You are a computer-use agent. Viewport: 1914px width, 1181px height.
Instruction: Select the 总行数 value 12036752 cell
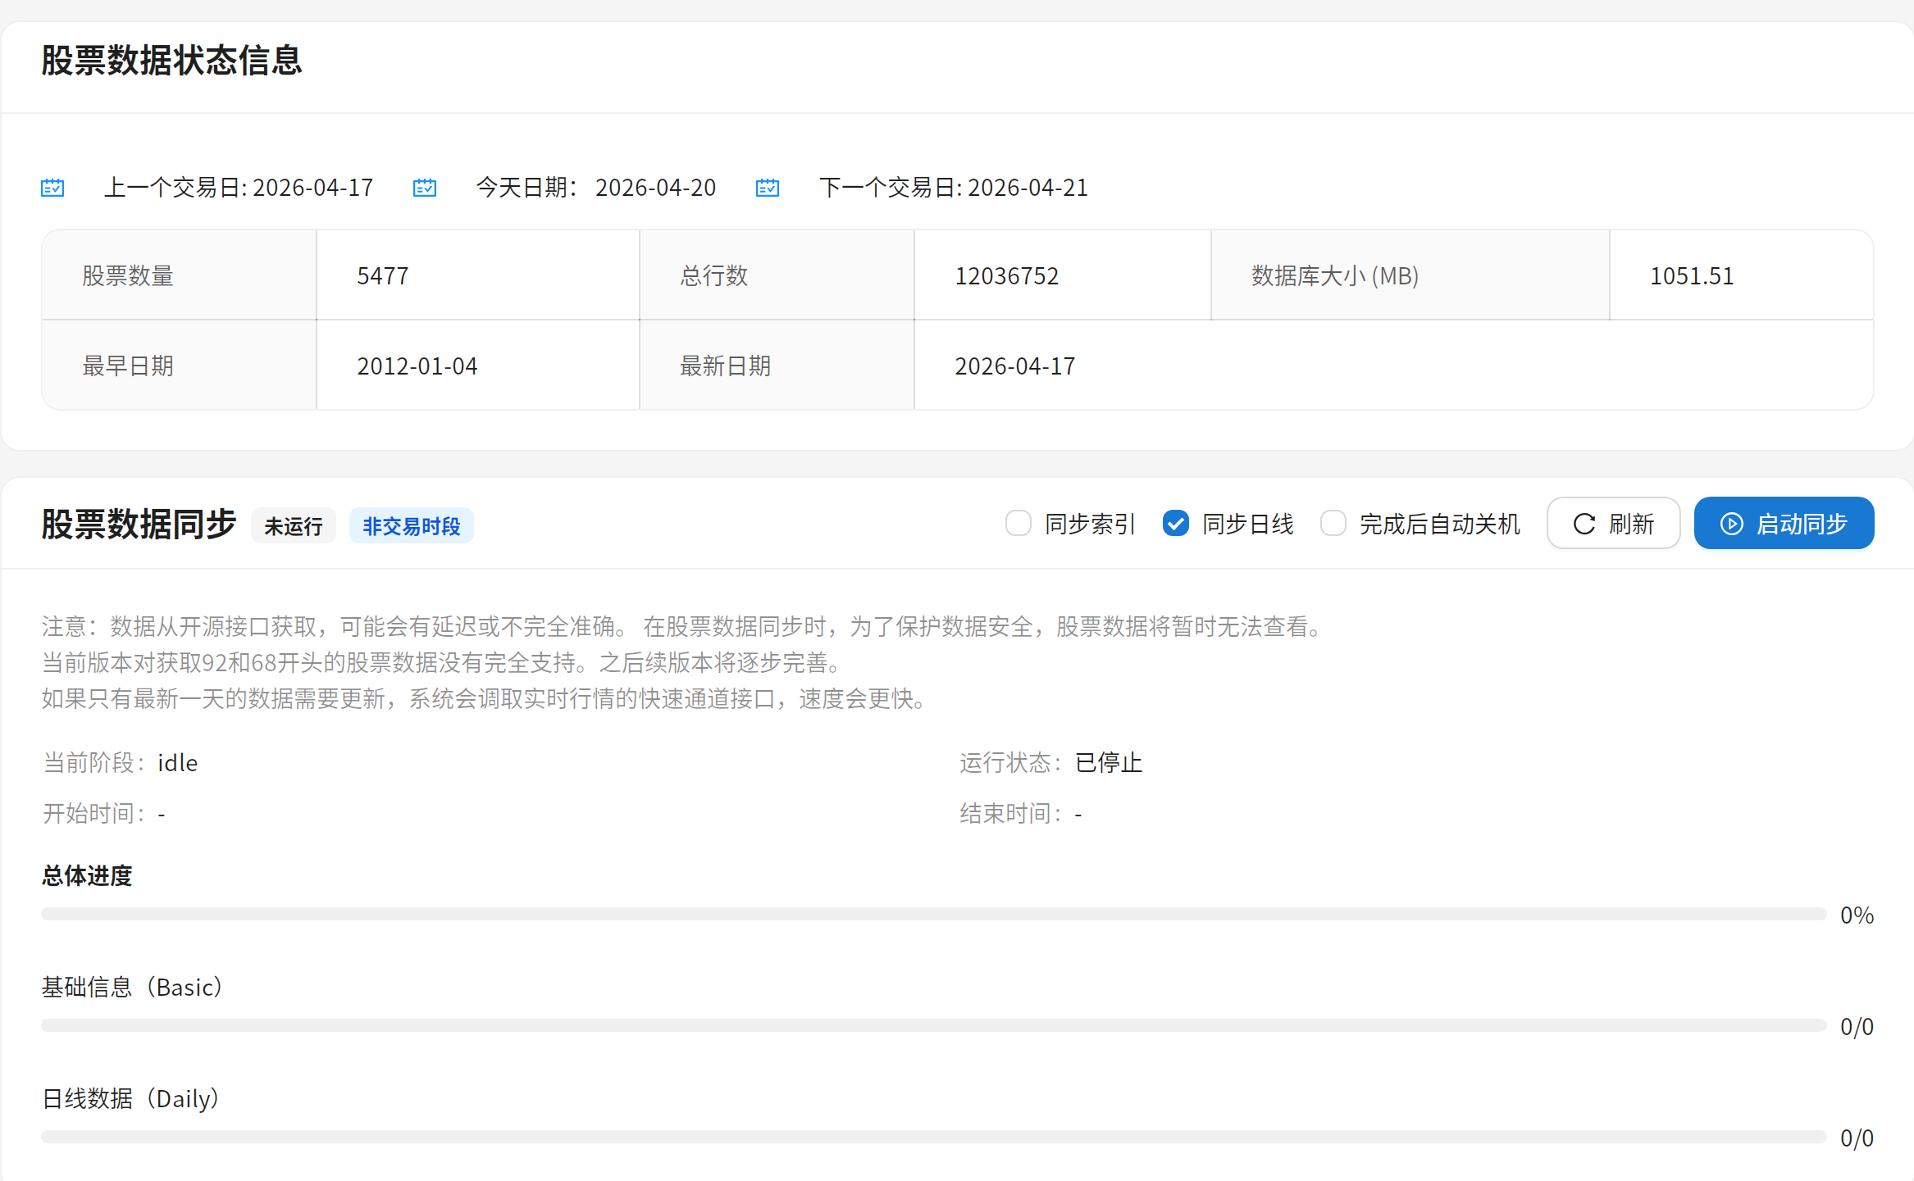pos(1006,276)
